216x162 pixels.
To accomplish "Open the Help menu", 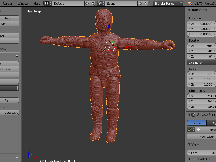I will click(x=37, y=4).
